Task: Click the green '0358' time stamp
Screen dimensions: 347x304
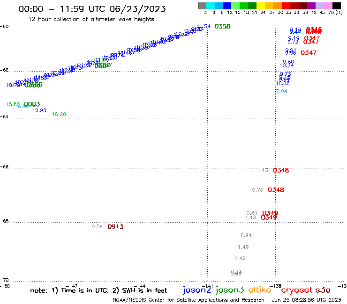Action: click(x=223, y=27)
